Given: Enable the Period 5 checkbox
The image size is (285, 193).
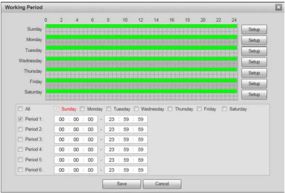Looking at the screenshot, I should tap(20, 160).
